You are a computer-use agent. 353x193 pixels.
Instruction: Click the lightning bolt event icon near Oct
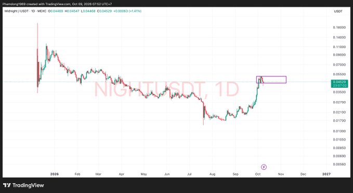(x=264, y=167)
